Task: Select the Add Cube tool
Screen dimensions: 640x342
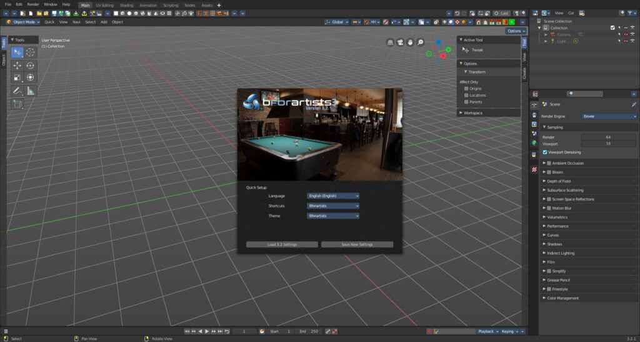Action: click(17, 104)
